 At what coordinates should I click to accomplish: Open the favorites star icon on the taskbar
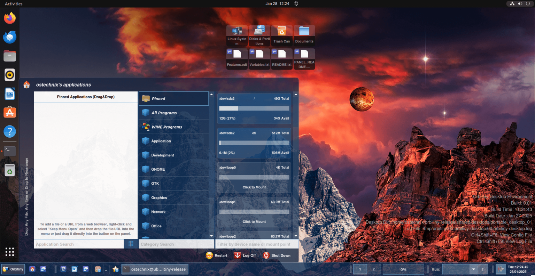[115, 269]
